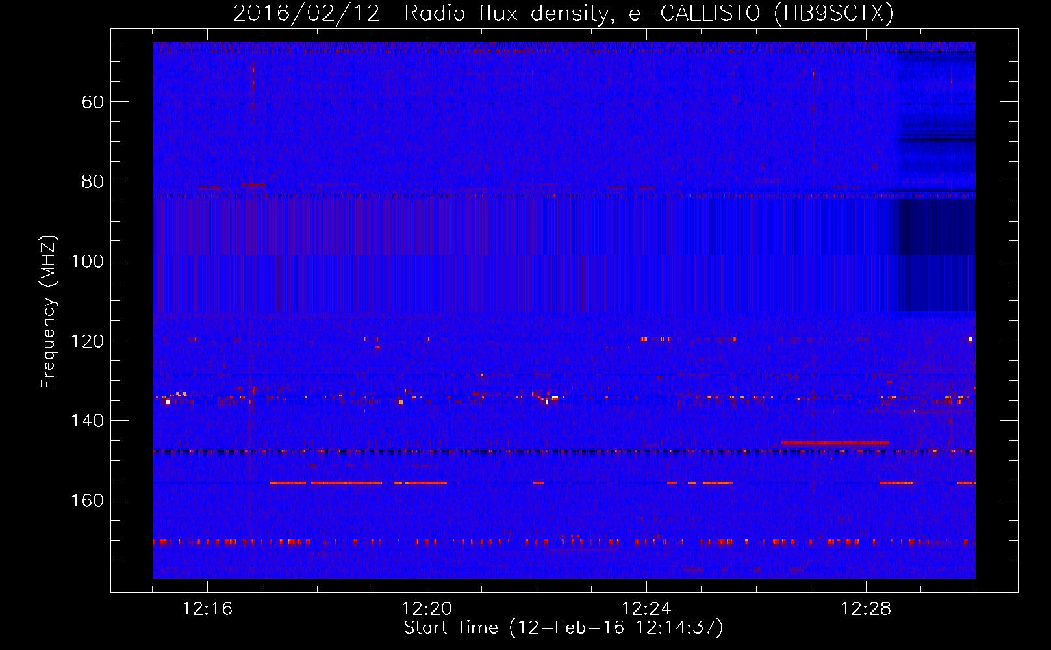Click the 140 frequency tick label

(87, 421)
